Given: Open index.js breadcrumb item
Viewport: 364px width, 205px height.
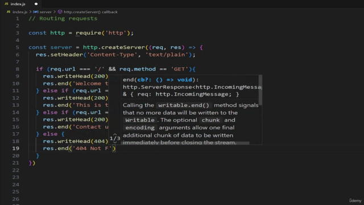Looking at the screenshot, I should pyautogui.click(x=20, y=12).
